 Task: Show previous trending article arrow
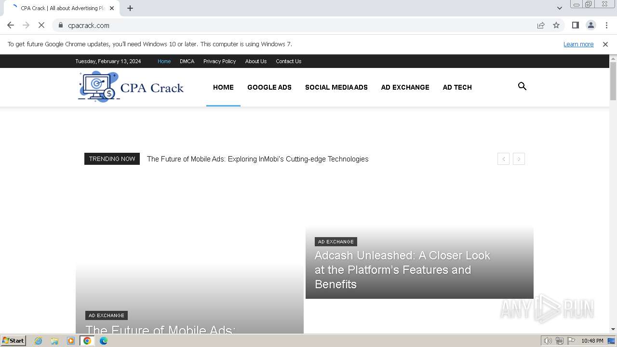click(503, 159)
